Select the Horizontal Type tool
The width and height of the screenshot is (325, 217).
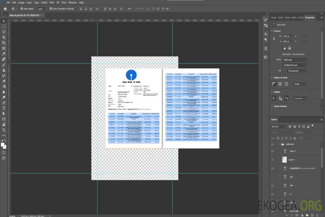[4, 108]
